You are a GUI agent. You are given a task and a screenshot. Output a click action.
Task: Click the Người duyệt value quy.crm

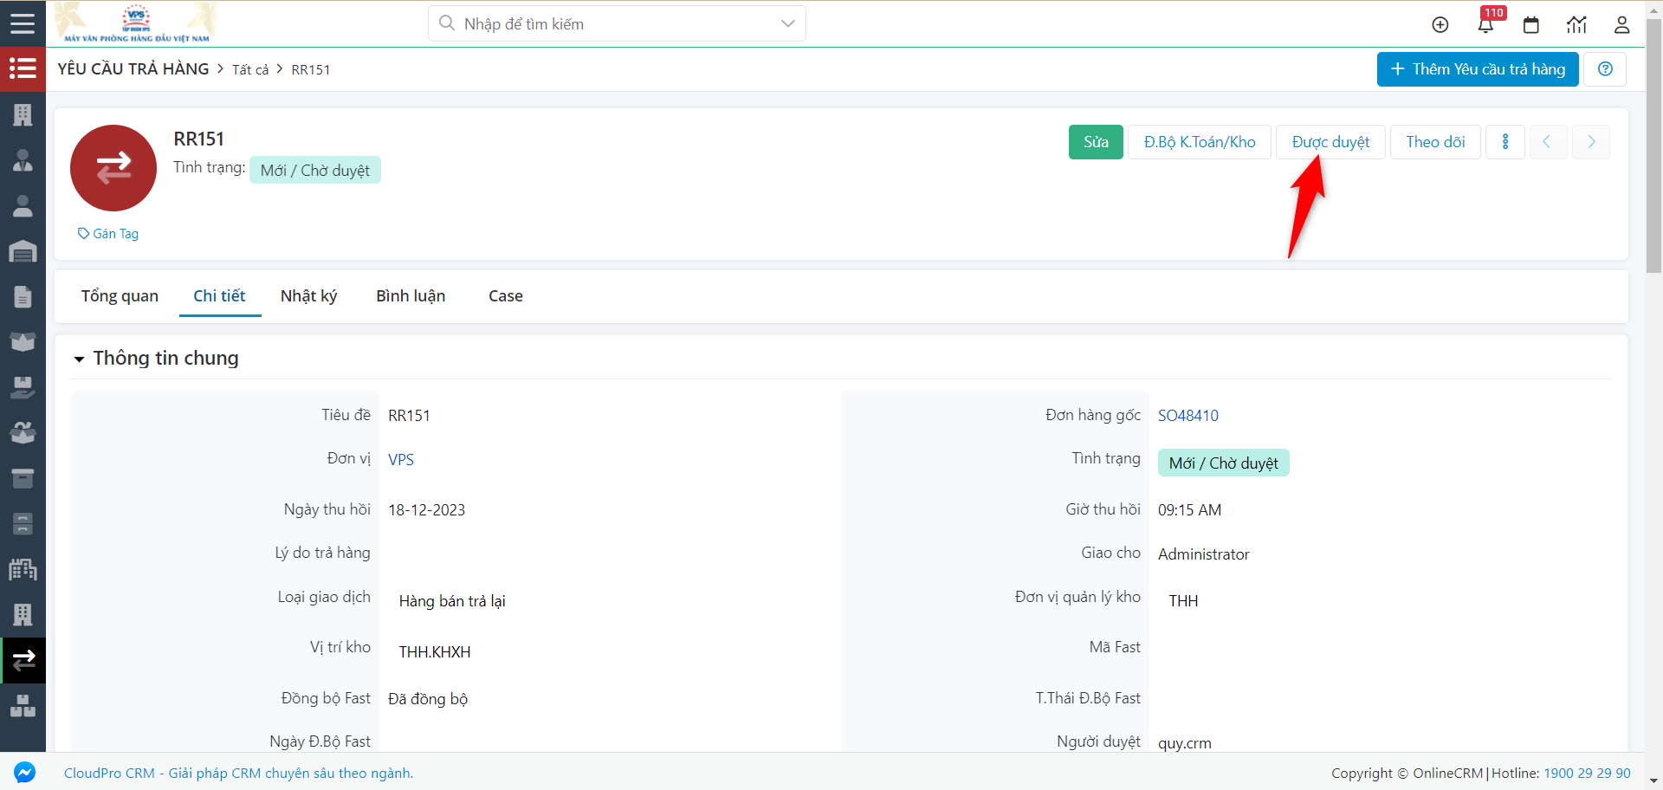pyautogui.click(x=1185, y=743)
